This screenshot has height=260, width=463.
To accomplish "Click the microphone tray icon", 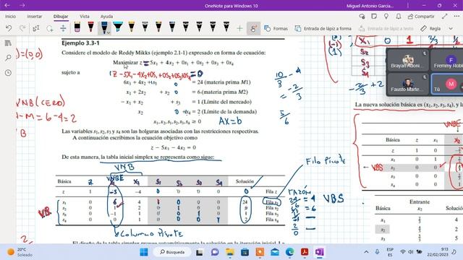I will point(378,252).
